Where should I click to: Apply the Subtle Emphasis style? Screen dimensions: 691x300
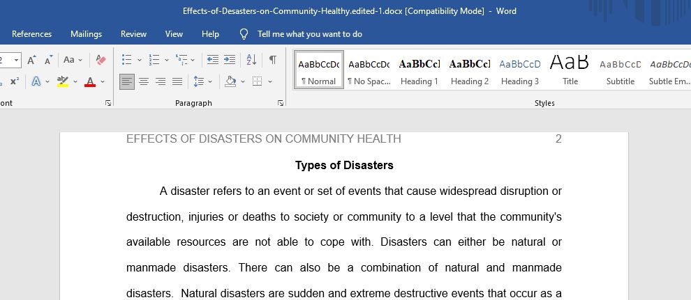point(669,70)
